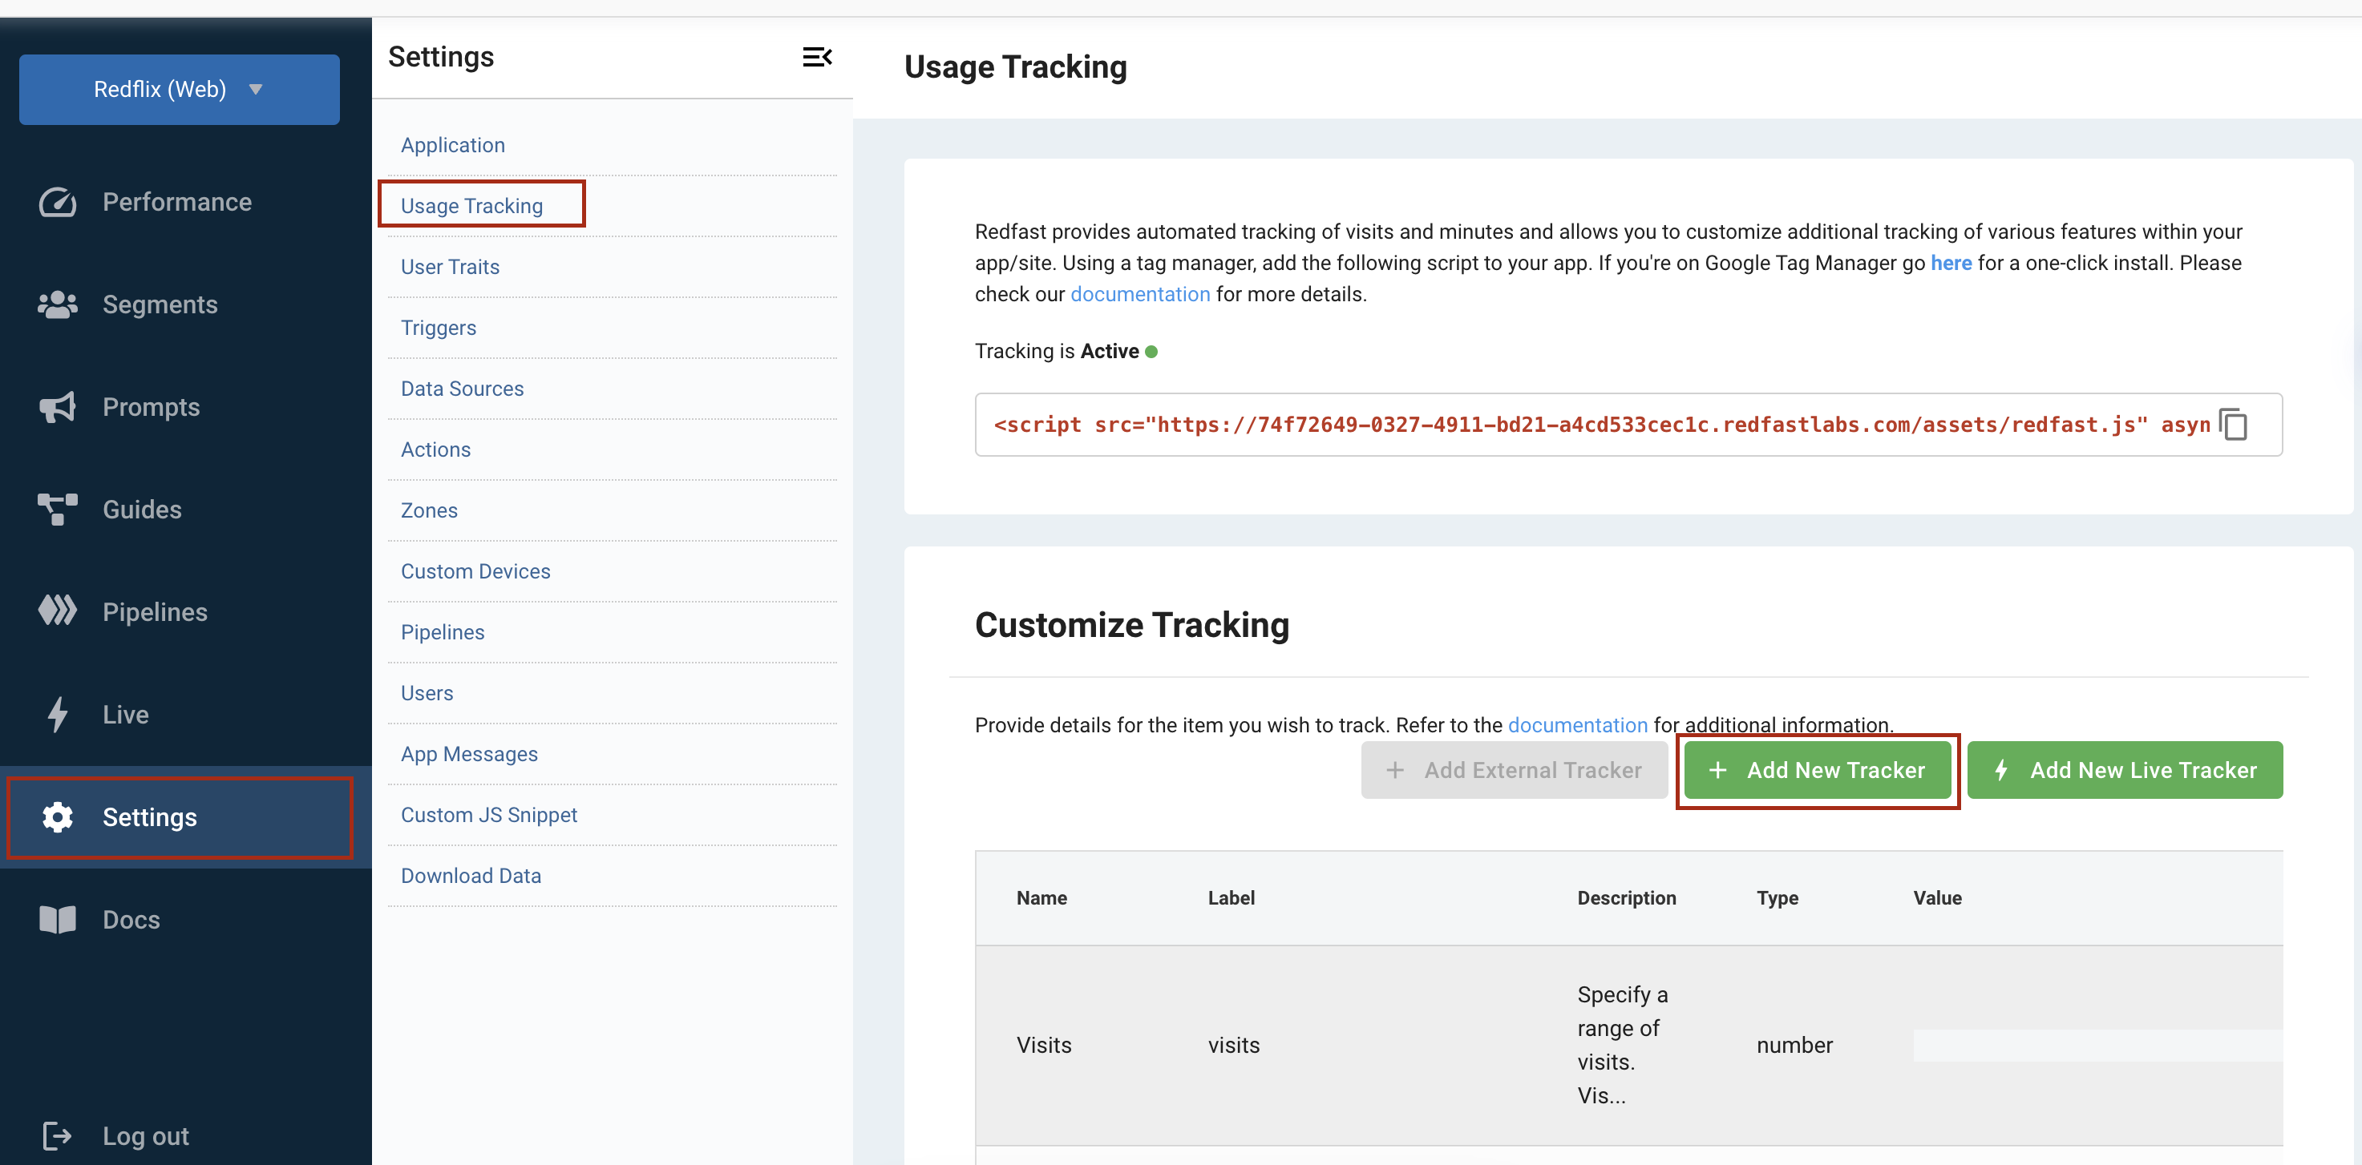Image resolution: width=2362 pixels, height=1165 pixels.
Task: Select Usage Tracking settings item
Action: pos(471,205)
